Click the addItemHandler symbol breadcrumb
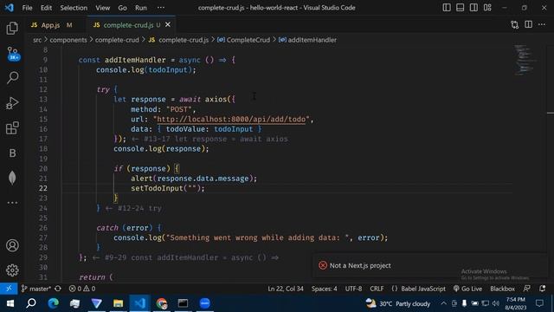Viewport: 554px width, 312px height. tap(308, 40)
